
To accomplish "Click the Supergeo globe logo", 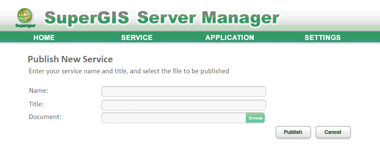I will (25, 18).
